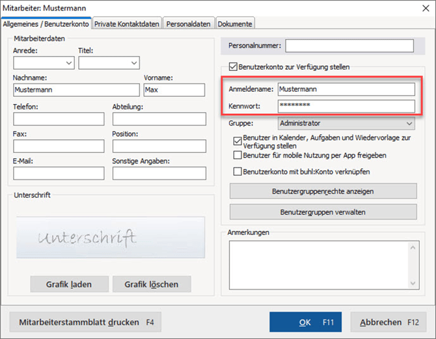Uncheck 'Benutzer in Kalender, Aufgaben und Wiedervorlage'

click(x=238, y=139)
